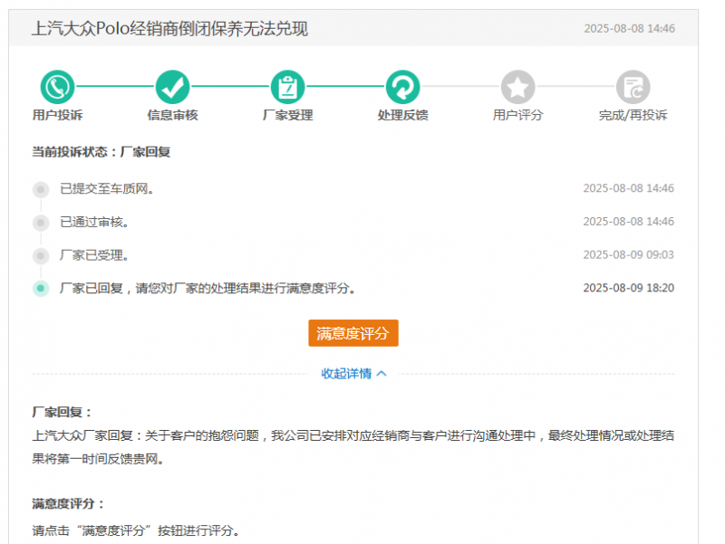Click the 请点击“满意度评分”按钮进行评分 hint text
This screenshot has height=544, width=725.
click(136, 530)
